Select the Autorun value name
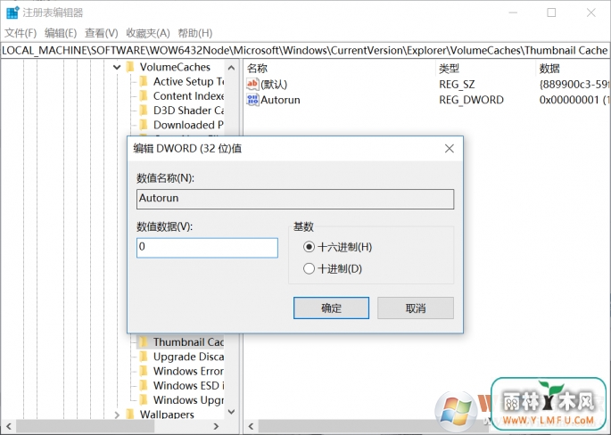 (x=280, y=100)
